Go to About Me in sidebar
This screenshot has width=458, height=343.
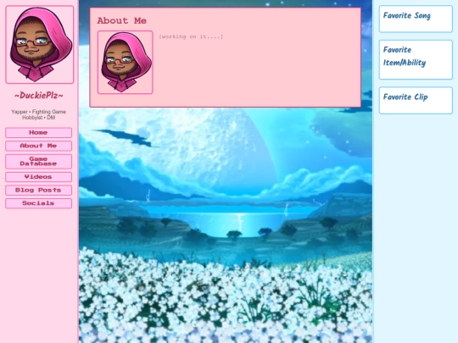[38, 146]
